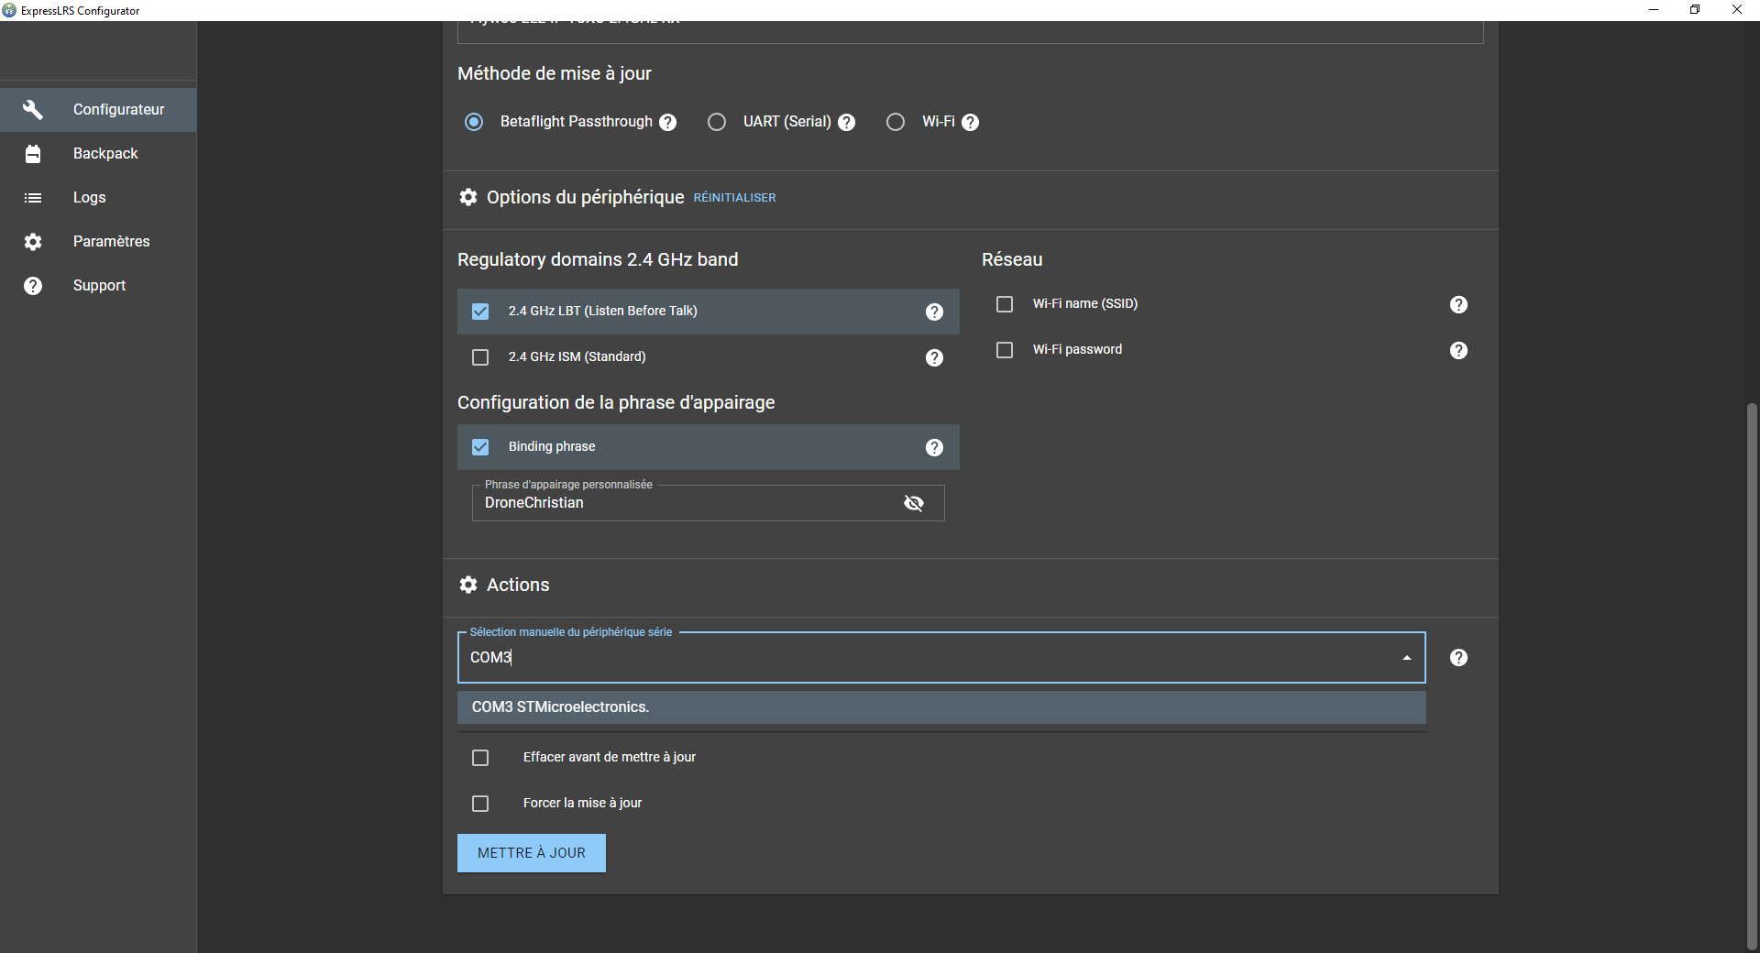
Task: Select UART (Serial) radio button
Action: click(717, 122)
